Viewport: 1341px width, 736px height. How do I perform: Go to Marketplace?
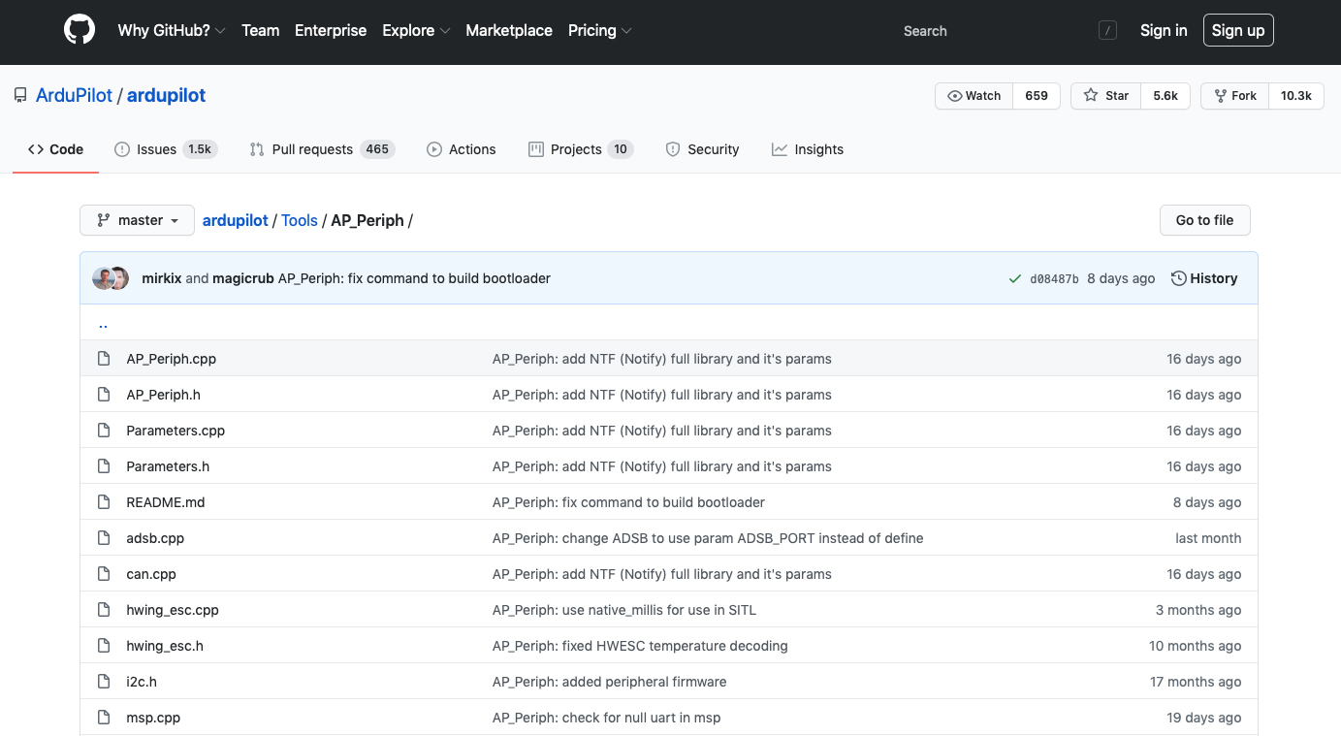[x=509, y=30]
